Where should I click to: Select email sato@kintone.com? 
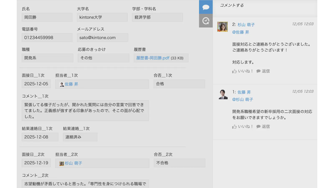click(x=102, y=38)
